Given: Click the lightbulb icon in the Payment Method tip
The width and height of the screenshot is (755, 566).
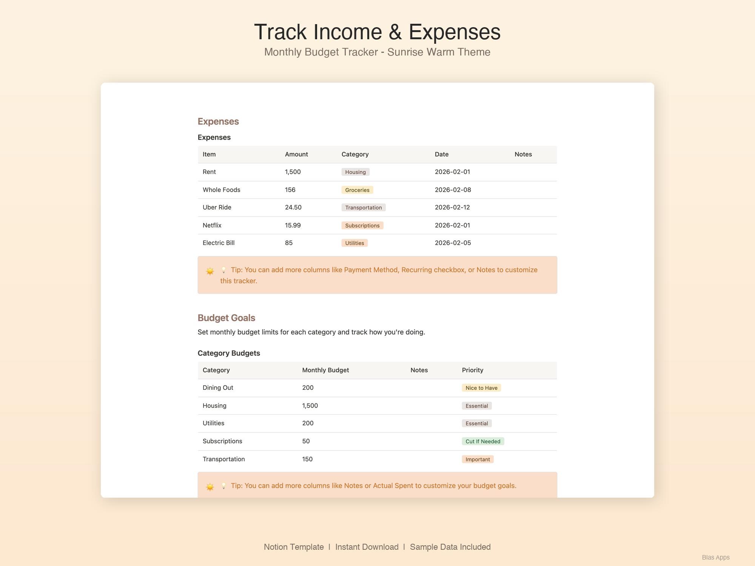Looking at the screenshot, I should 223,270.
